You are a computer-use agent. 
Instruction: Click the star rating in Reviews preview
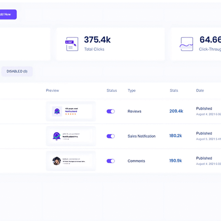[x=70, y=114]
